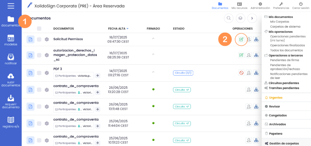Click the green edit icon for Solicitud Permisos

click(241, 39)
